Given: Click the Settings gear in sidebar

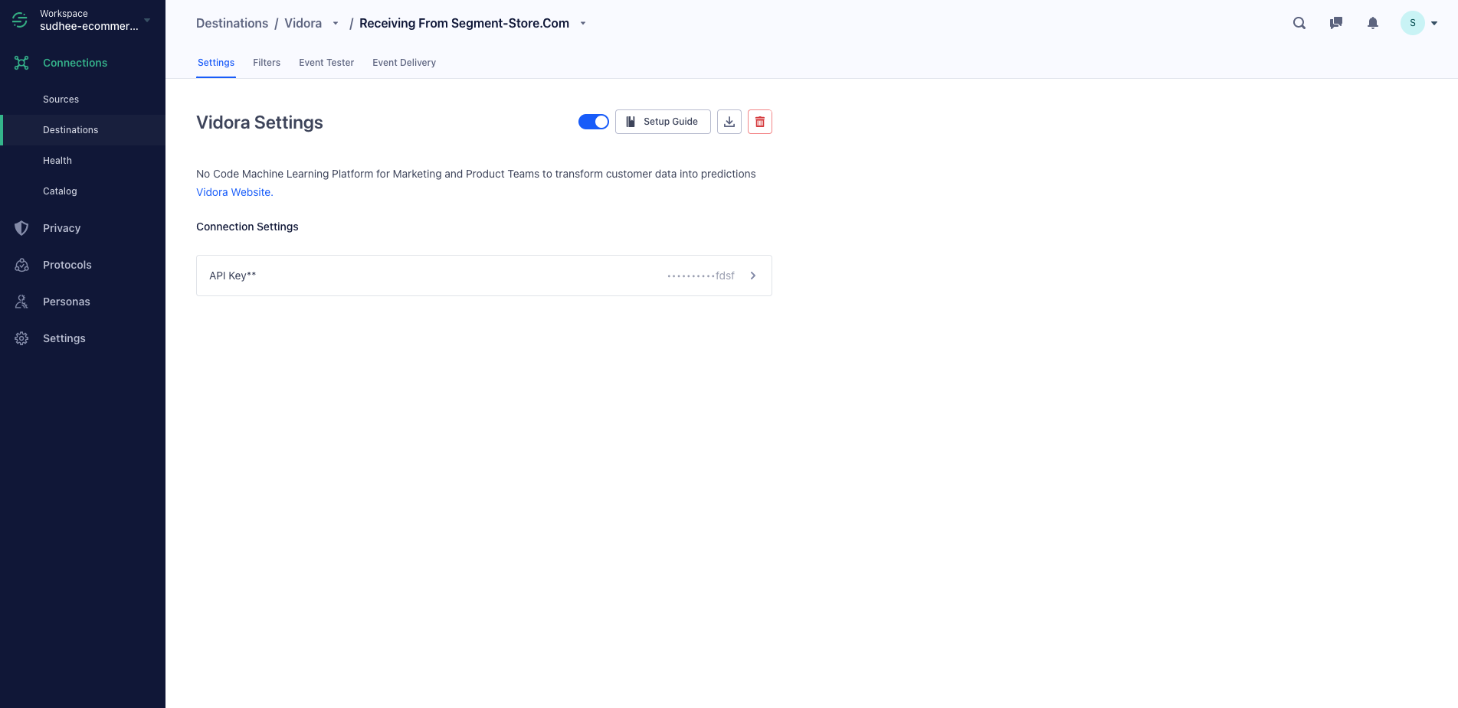Looking at the screenshot, I should pos(21,338).
